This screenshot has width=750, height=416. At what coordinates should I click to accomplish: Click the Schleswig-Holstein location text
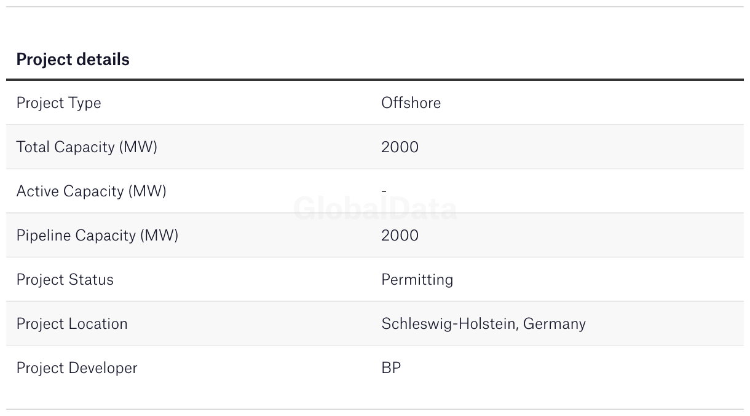448,324
